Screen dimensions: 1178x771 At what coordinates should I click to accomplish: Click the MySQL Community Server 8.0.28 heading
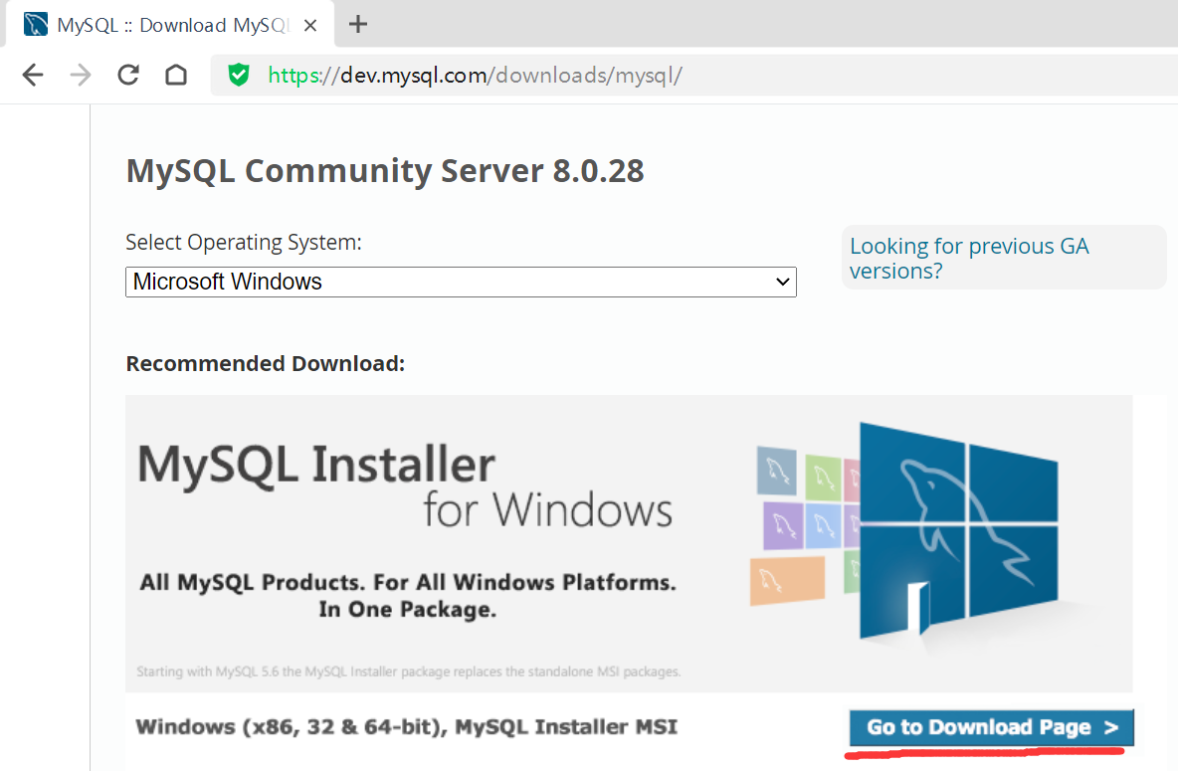pyautogui.click(x=385, y=171)
